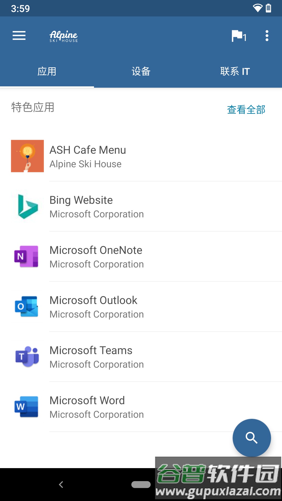Open the hamburger navigation menu
Viewport: 282px width, 501px height.
19,35
